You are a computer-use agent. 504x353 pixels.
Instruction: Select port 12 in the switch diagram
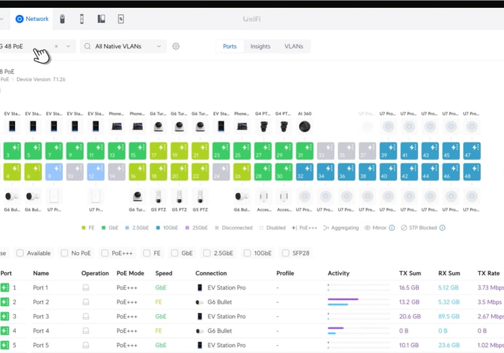click(96, 172)
